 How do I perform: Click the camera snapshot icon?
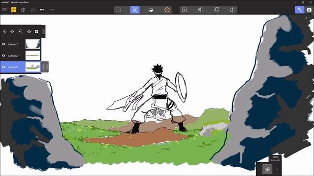click(309, 10)
